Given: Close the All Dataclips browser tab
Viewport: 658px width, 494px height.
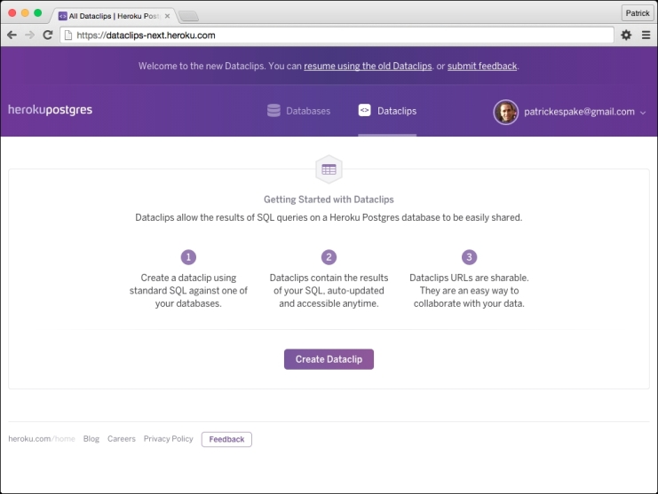Looking at the screenshot, I should pos(167,16).
